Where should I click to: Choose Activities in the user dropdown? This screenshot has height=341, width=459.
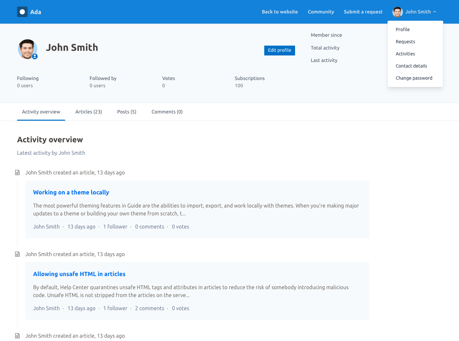click(x=405, y=54)
